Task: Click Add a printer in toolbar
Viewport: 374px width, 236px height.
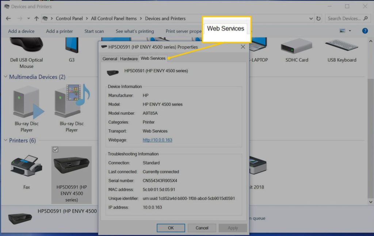Action: [59, 31]
